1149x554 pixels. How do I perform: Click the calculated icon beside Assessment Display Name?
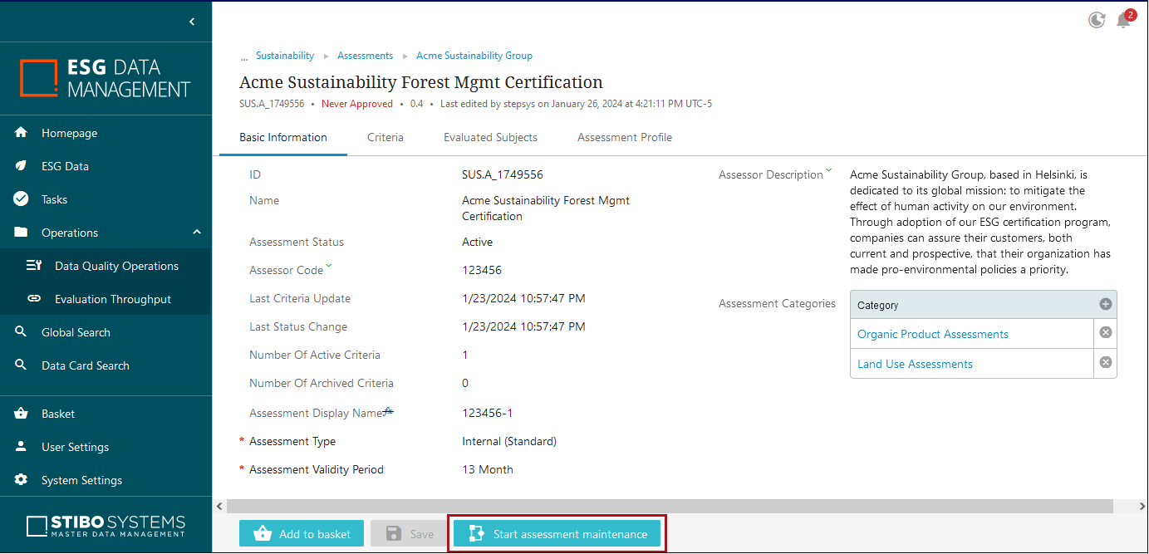click(388, 410)
